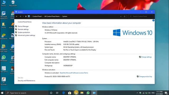Viewport: 169px width, 95px height.
Task: Select the Home desktop folder icon
Action: point(4,26)
